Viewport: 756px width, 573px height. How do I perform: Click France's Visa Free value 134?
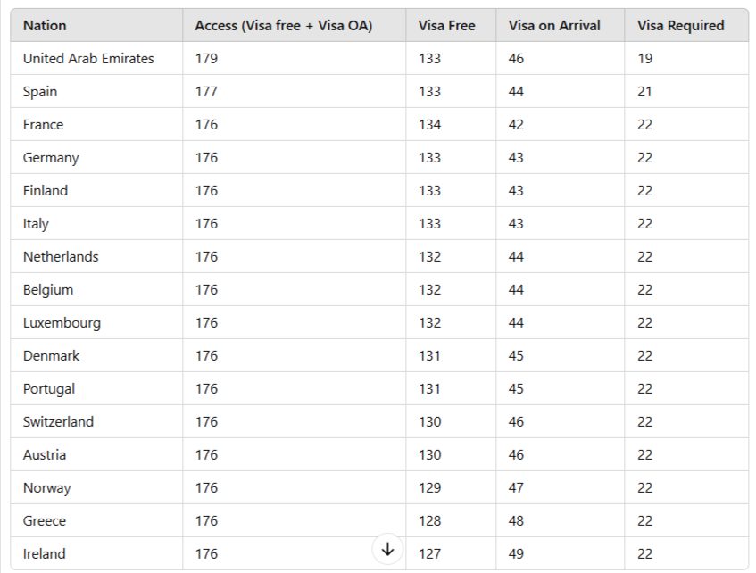[x=429, y=125]
